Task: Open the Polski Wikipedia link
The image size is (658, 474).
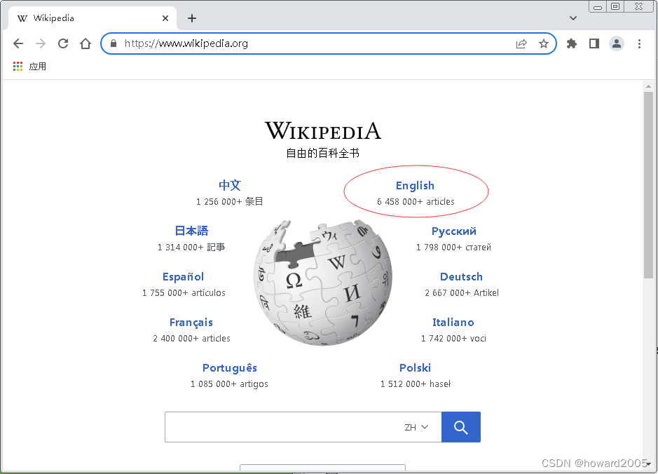Action: pyautogui.click(x=415, y=368)
